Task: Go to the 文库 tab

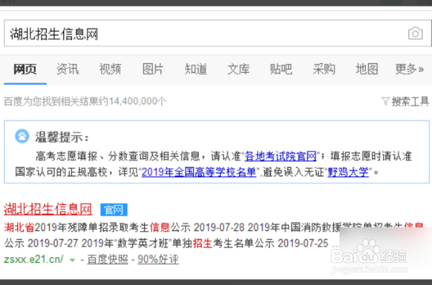Action: tap(238, 69)
